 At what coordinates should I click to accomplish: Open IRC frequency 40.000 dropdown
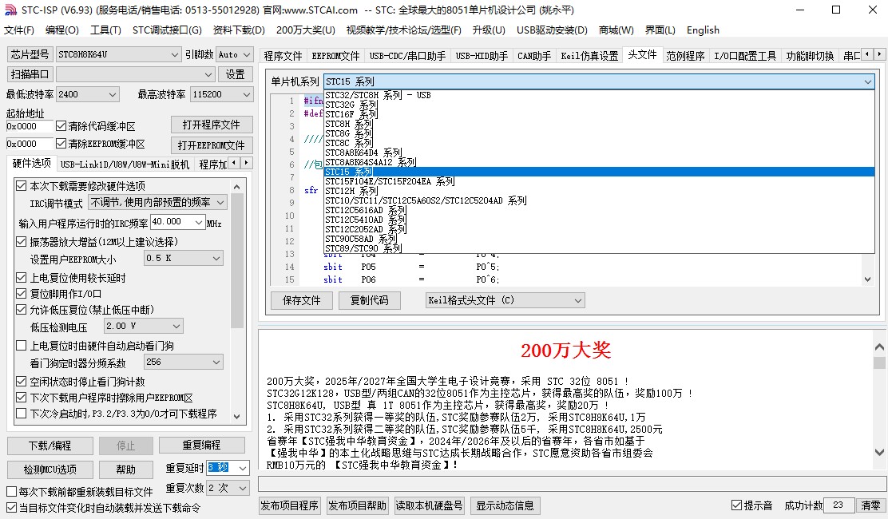pyautogui.click(x=199, y=222)
